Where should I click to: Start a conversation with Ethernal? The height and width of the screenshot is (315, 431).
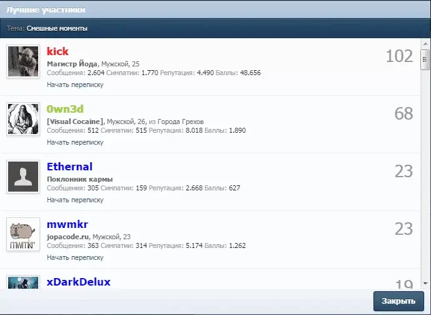tap(75, 200)
